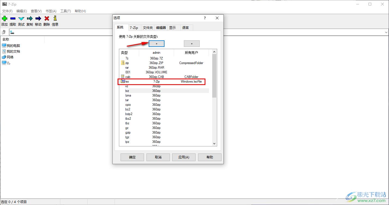Click the + button above all users column

[x=192, y=44]
